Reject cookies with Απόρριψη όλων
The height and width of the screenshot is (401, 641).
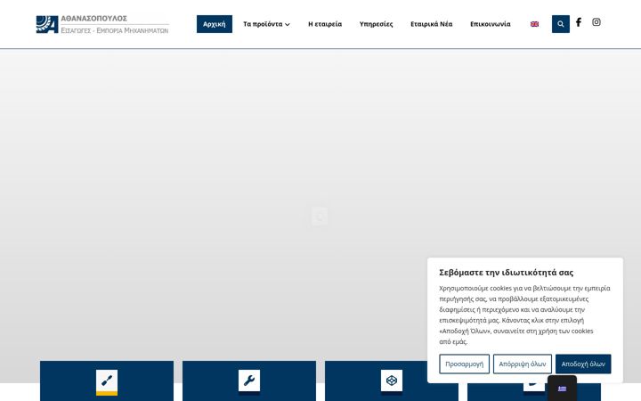point(522,364)
